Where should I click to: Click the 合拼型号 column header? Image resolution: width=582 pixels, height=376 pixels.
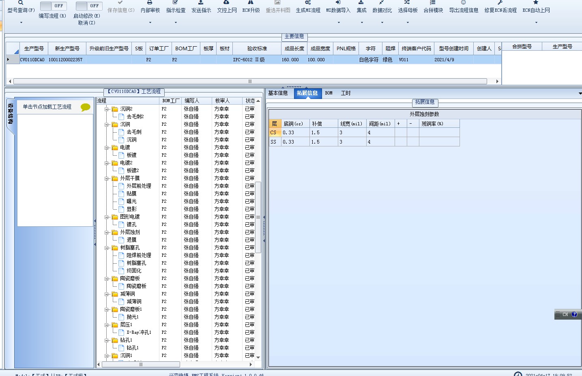click(x=522, y=47)
